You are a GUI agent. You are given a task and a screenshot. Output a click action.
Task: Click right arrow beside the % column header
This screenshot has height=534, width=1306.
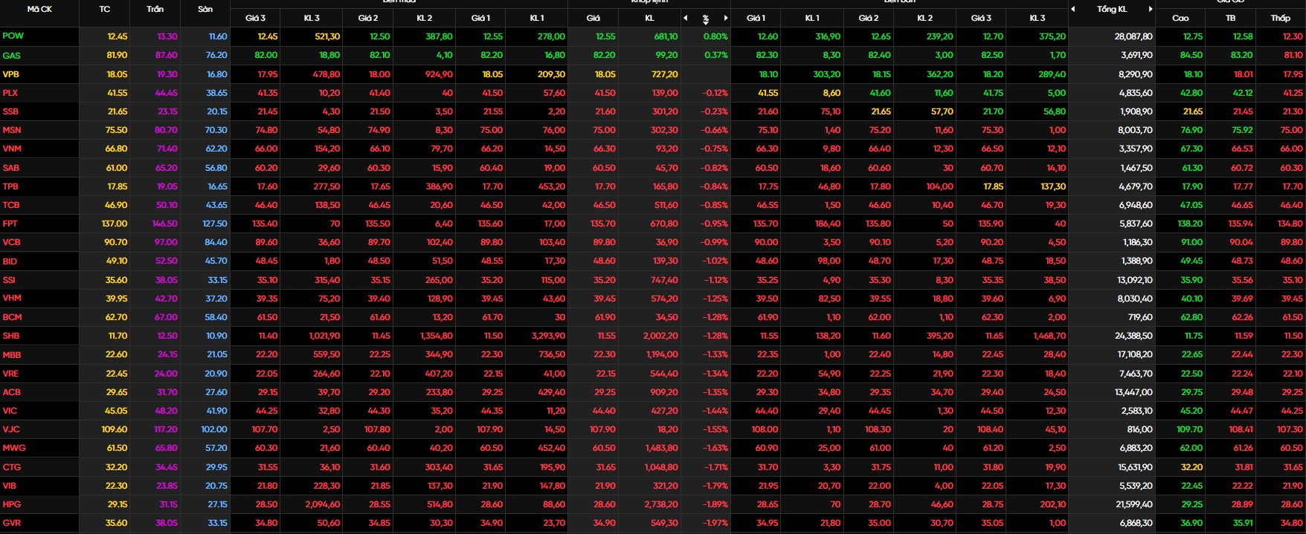725,18
